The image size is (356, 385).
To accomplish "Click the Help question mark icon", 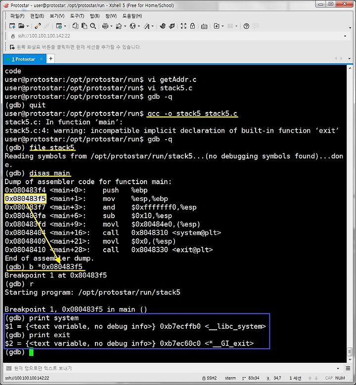I will (246, 26).
